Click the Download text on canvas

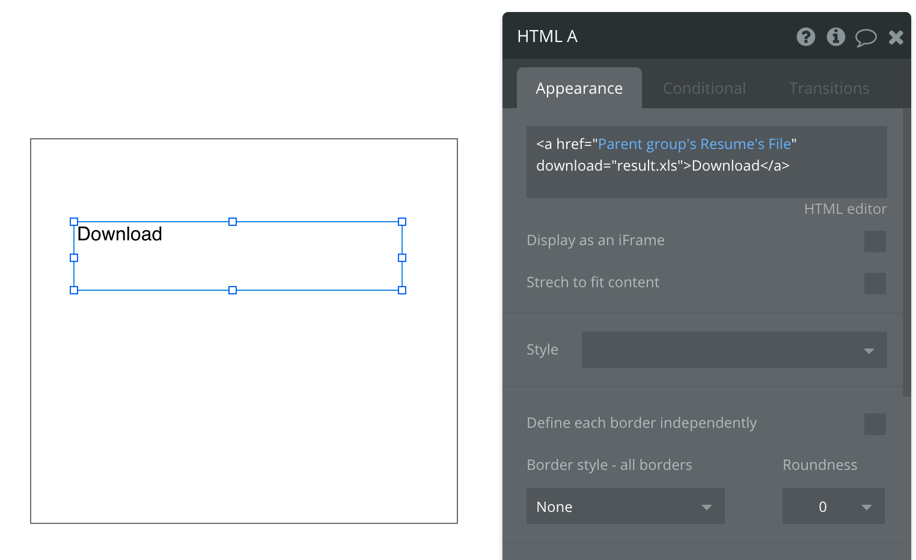[120, 234]
